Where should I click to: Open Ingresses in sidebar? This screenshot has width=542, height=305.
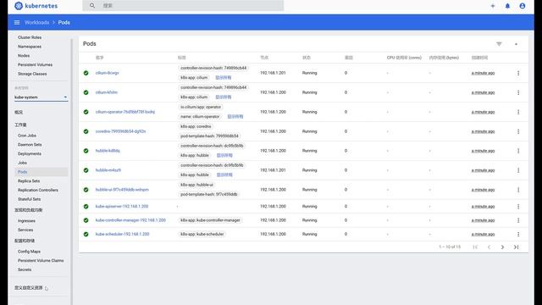point(26,221)
